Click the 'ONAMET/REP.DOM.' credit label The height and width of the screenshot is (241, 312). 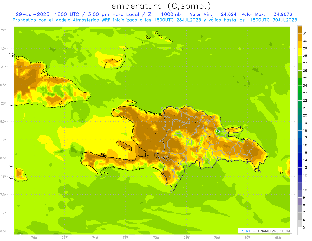click(x=275, y=231)
